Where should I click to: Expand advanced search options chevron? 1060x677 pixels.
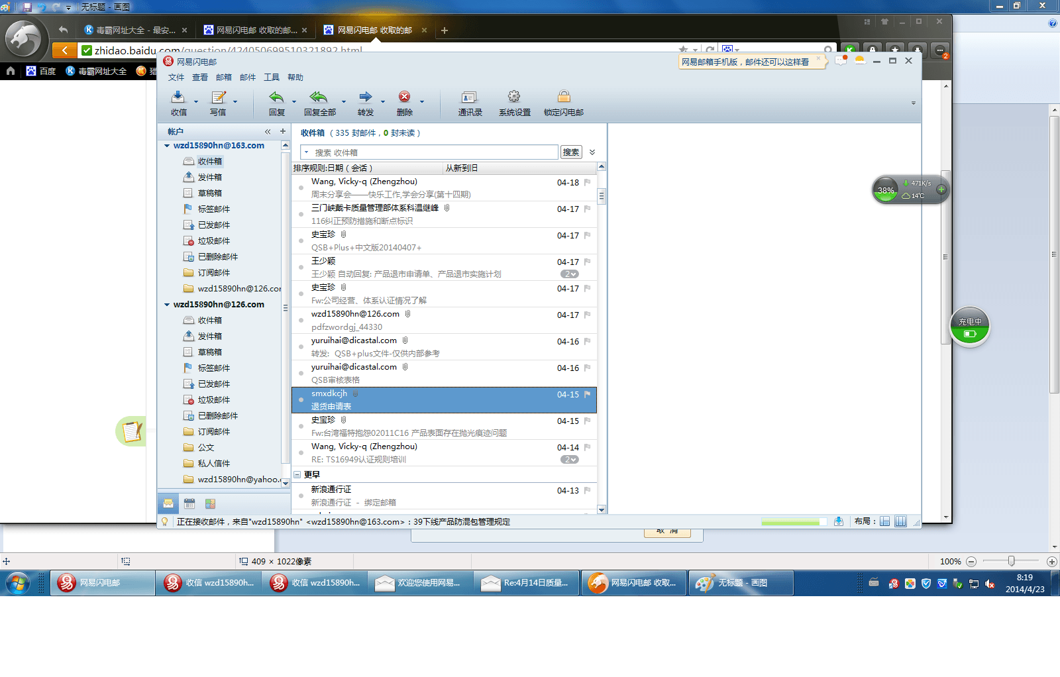click(592, 152)
